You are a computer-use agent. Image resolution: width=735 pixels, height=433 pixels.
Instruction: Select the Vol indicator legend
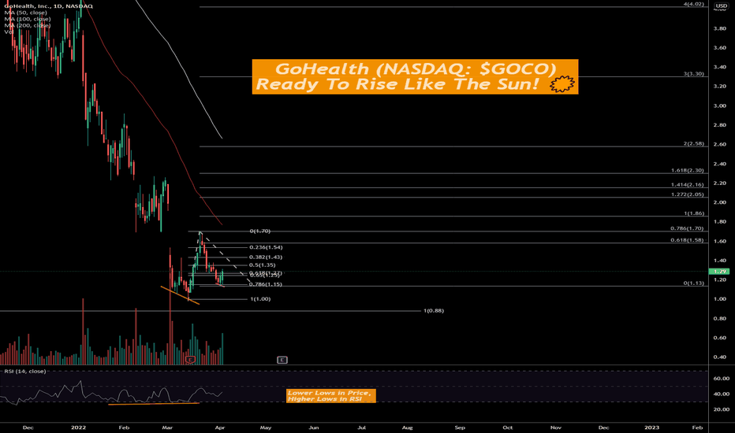pos(9,31)
